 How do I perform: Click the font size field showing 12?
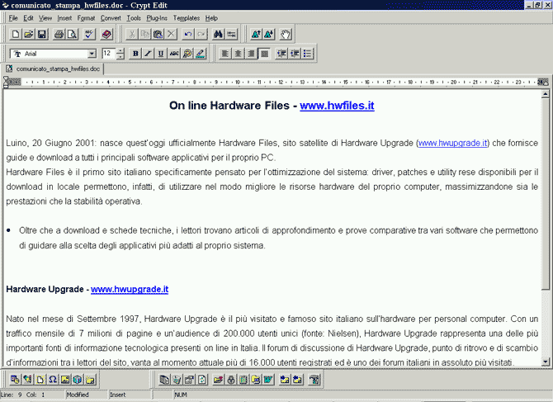pos(108,54)
